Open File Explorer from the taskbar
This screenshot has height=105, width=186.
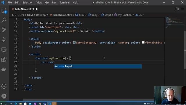tap(21, 104)
